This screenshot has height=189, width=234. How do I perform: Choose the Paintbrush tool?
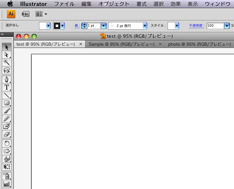click(x=7, y=111)
